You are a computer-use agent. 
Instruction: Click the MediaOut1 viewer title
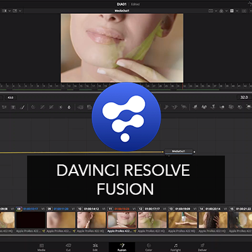122,11
